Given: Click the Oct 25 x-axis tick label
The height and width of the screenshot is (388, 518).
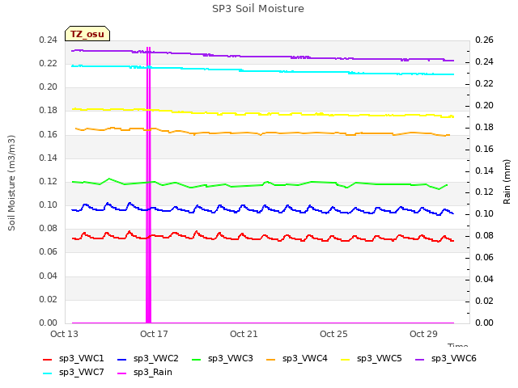Looking at the screenshot, I should click(333, 334).
